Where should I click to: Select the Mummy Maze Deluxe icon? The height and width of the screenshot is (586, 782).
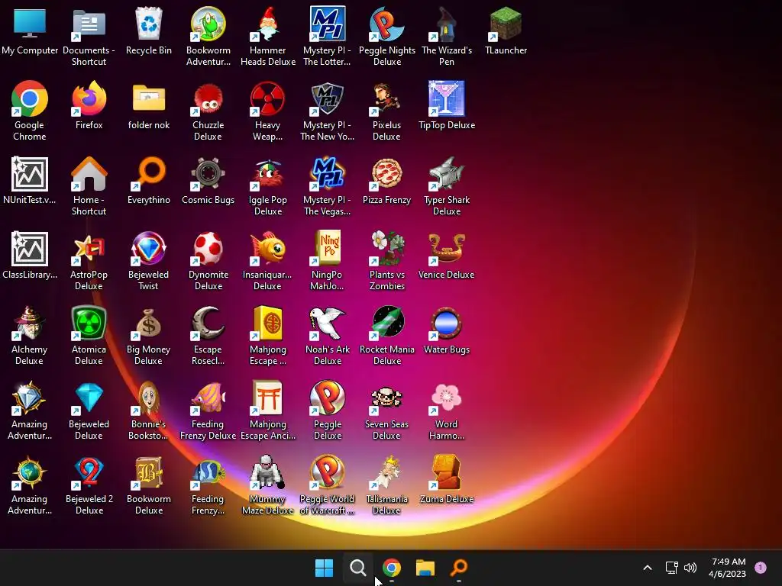pos(267,472)
